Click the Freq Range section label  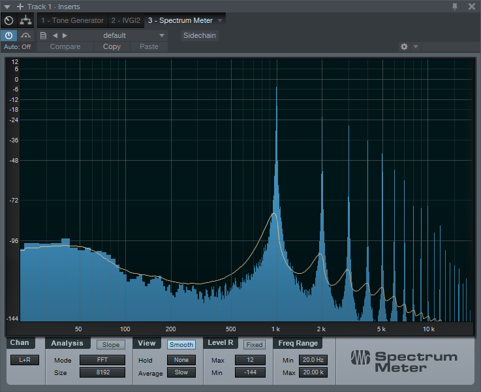(298, 343)
